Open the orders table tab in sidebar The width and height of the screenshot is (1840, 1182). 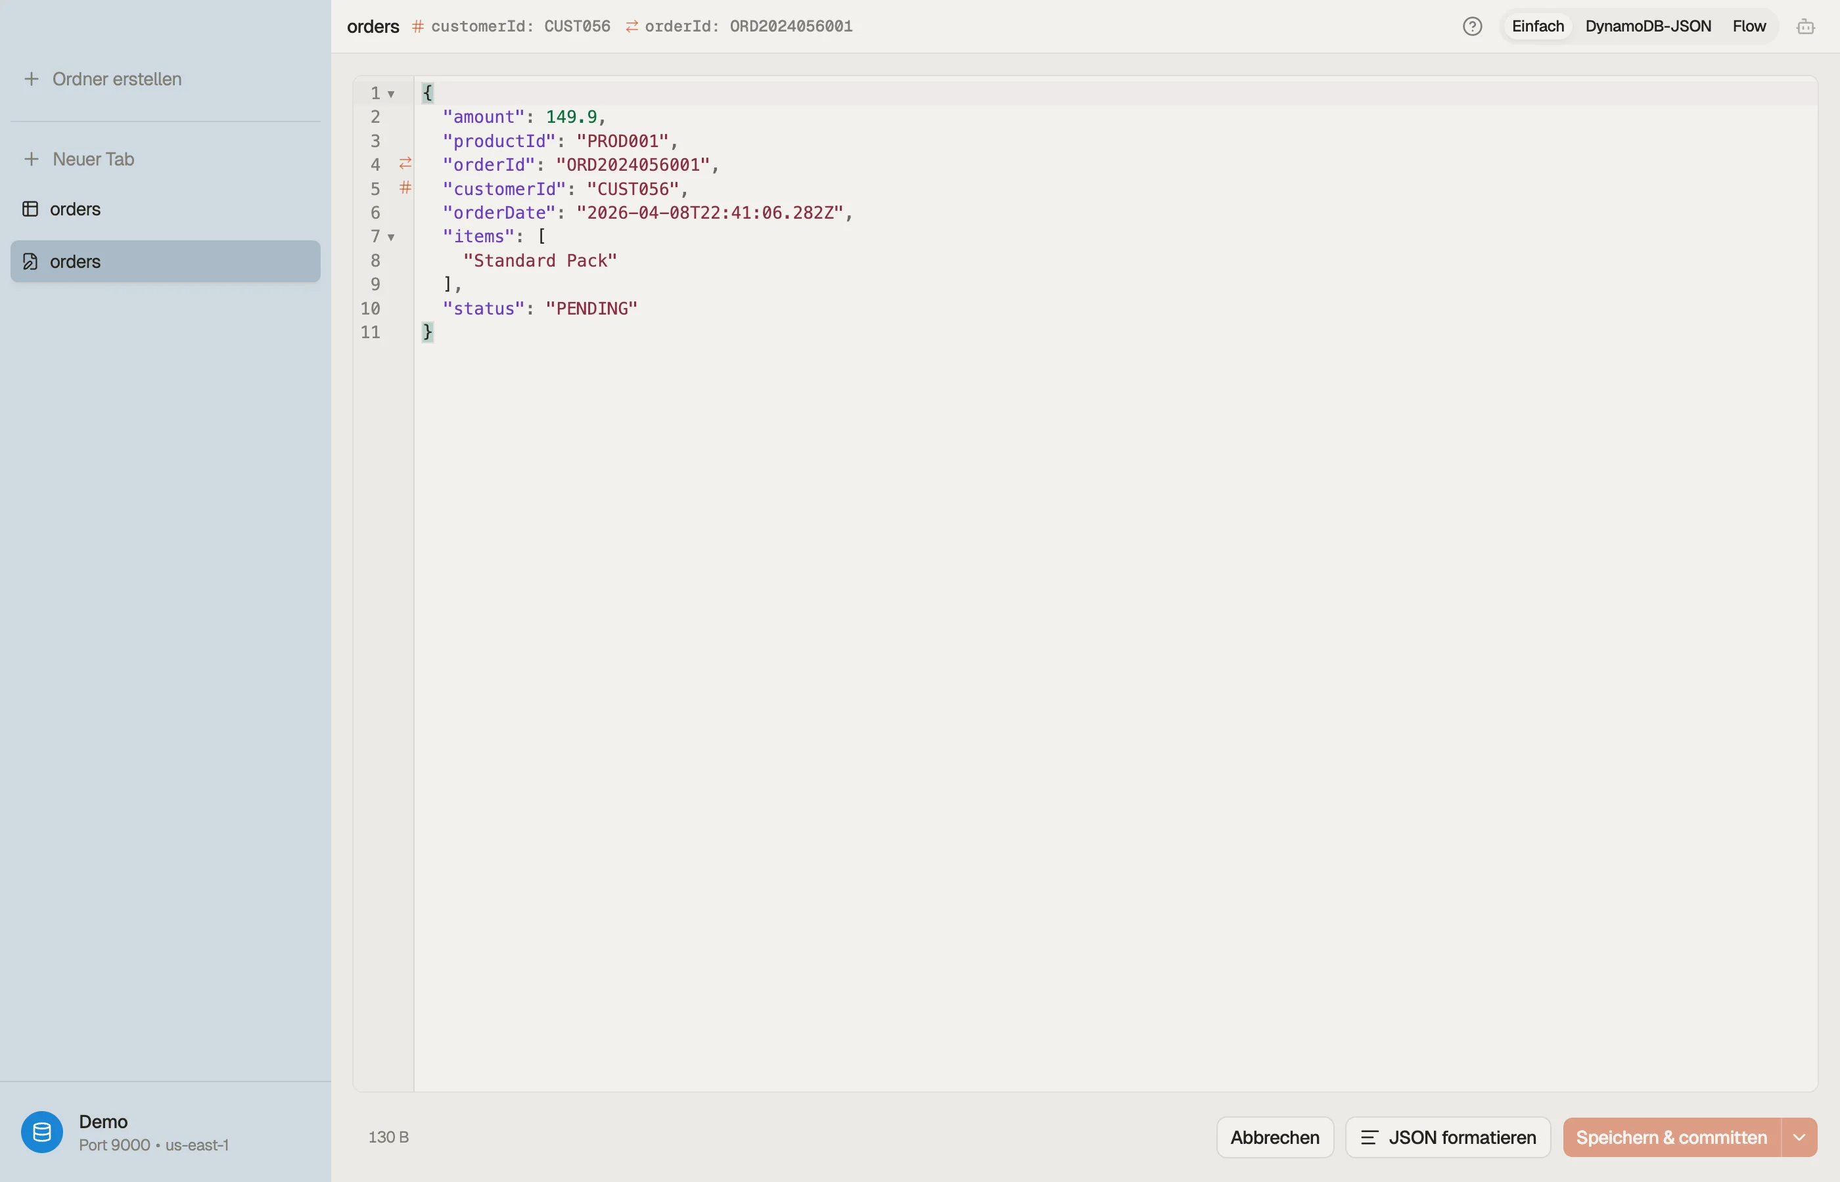click(x=165, y=209)
